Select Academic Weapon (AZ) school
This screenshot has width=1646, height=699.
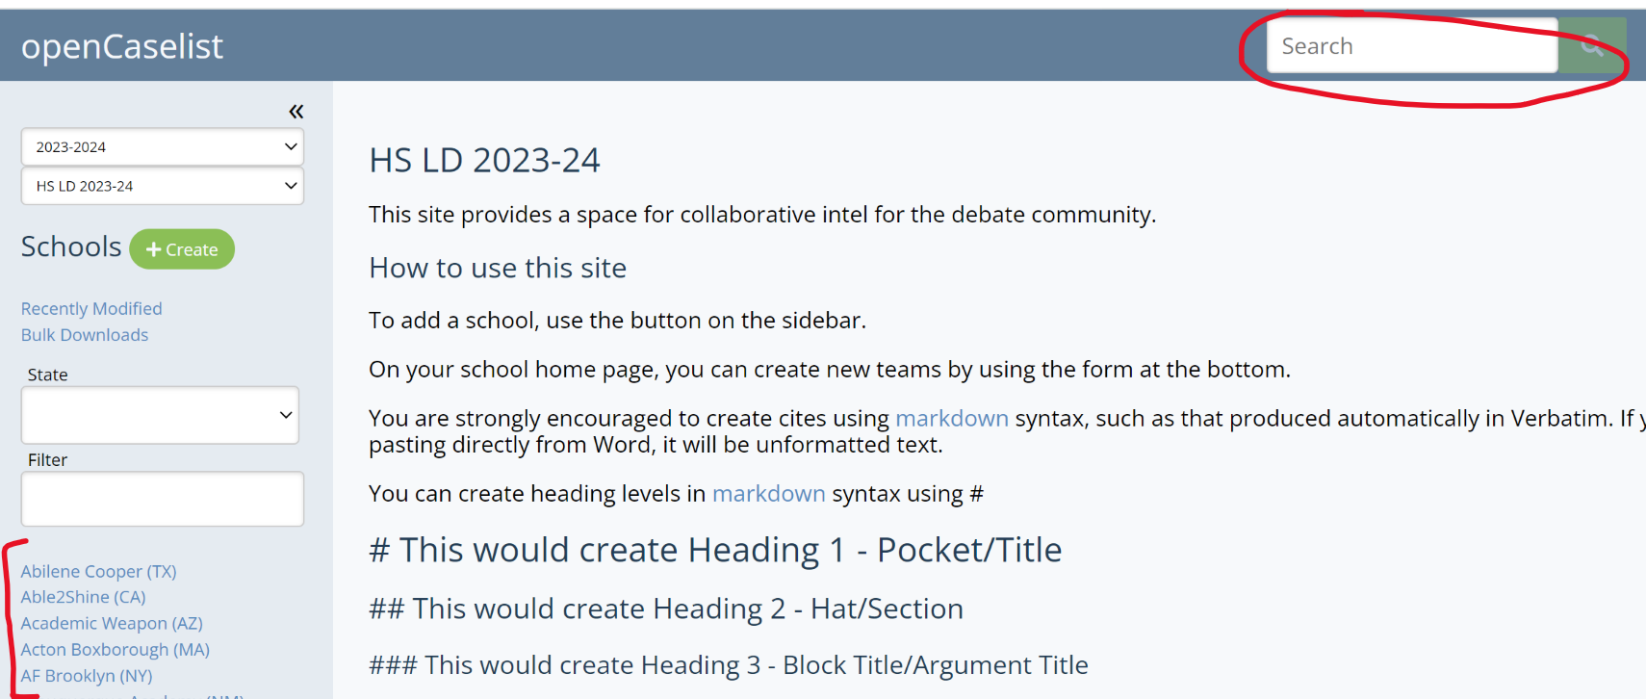pos(112,623)
